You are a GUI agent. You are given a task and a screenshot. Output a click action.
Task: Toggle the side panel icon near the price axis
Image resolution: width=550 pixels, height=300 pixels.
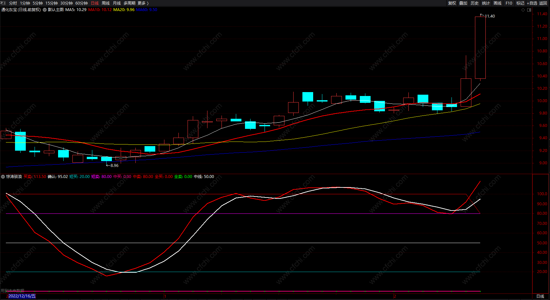[529, 10]
